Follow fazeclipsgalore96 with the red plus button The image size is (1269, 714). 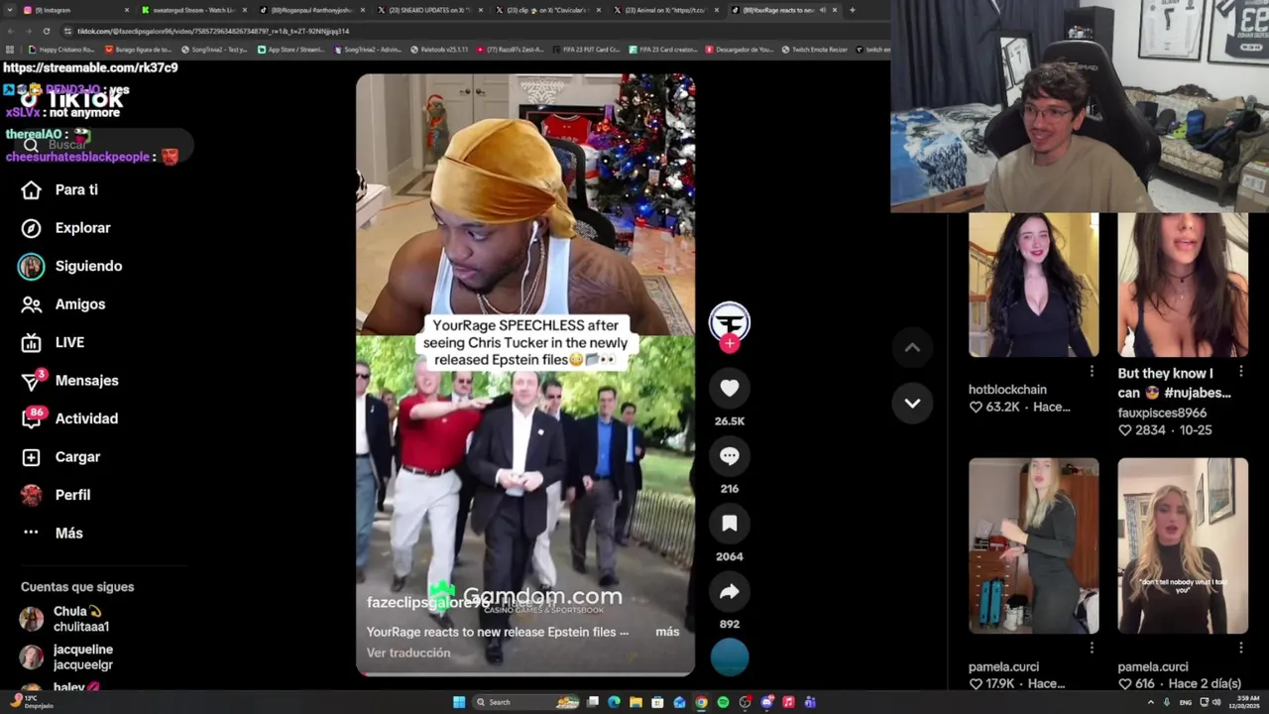coord(730,344)
